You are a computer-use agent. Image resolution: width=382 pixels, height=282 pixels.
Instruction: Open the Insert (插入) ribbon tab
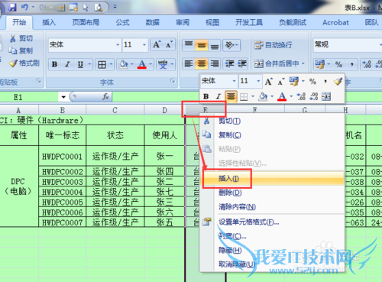pyautogui.click(x=49, y=23)
